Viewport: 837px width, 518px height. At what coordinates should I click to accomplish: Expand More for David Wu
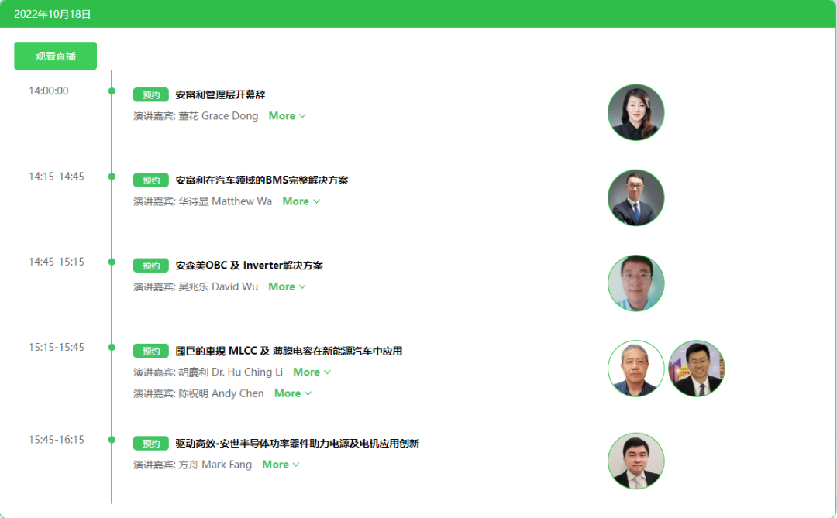coord(288,286)
